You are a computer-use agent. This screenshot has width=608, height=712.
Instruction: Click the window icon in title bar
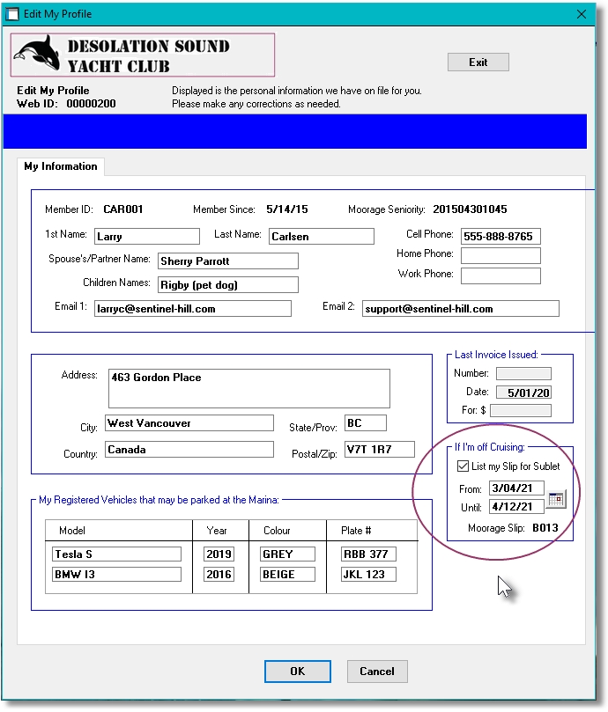point(12,14)
